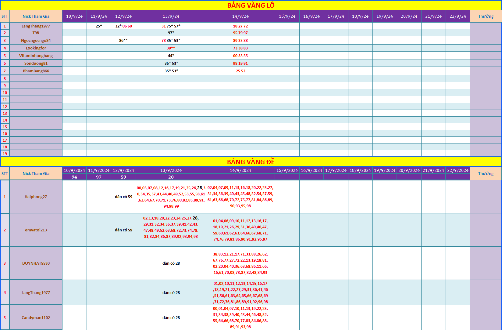The image size is (502, 330).
Task: Click the cell containing 78 35* 53*
Action: (171, 40)
